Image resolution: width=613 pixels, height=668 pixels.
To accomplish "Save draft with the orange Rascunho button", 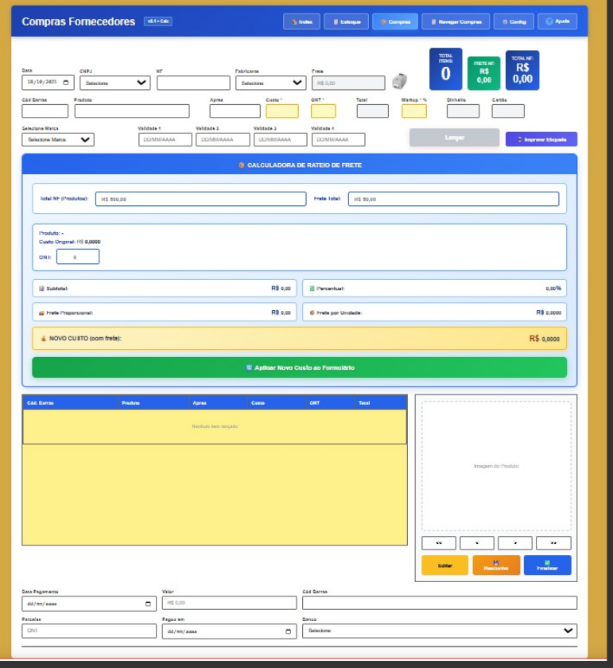I will point(496,565).
